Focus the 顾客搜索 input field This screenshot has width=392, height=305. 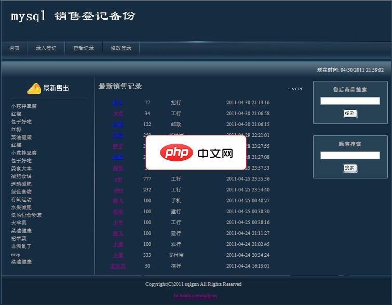coord(350,156)
